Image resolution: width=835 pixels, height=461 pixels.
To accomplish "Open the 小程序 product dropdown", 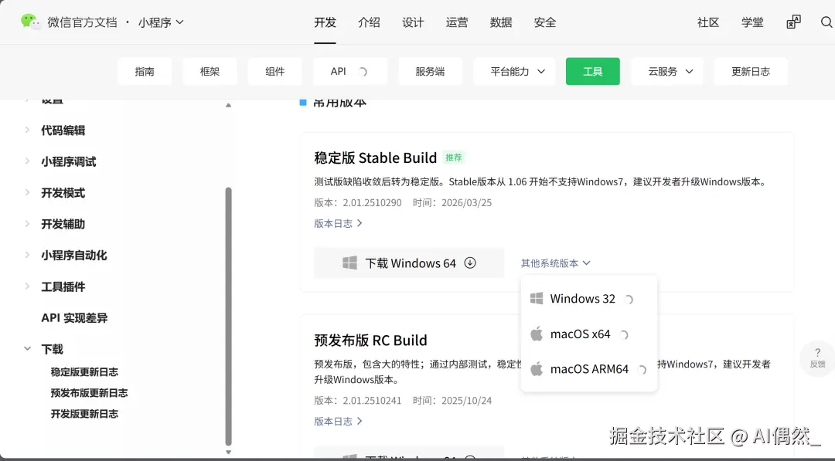I will coord(161,22).
